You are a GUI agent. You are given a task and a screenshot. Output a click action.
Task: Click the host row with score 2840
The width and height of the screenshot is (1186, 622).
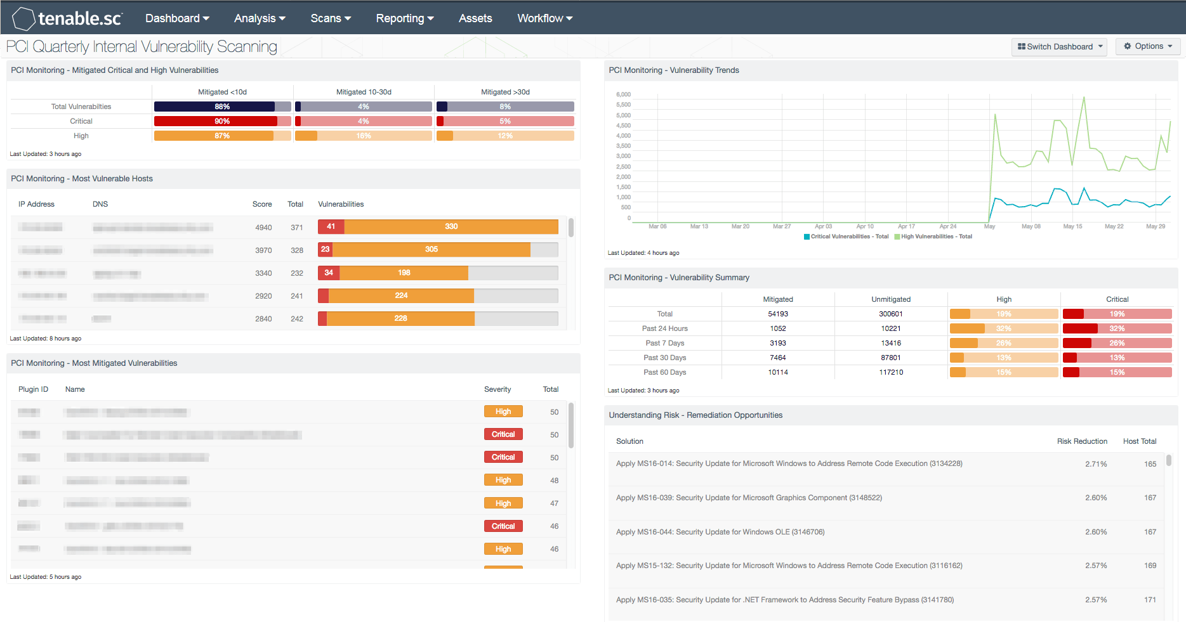point(289,319)
